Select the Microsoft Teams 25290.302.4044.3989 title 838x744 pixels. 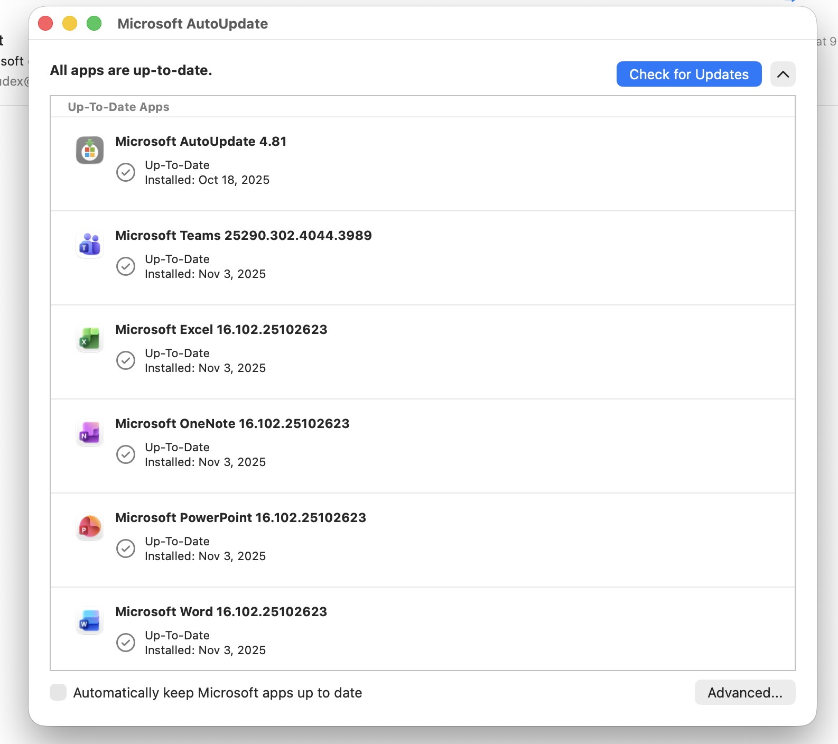[244, 236]
